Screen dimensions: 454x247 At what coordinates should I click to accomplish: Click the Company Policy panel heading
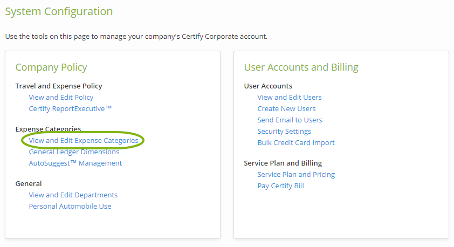point(51,67)
